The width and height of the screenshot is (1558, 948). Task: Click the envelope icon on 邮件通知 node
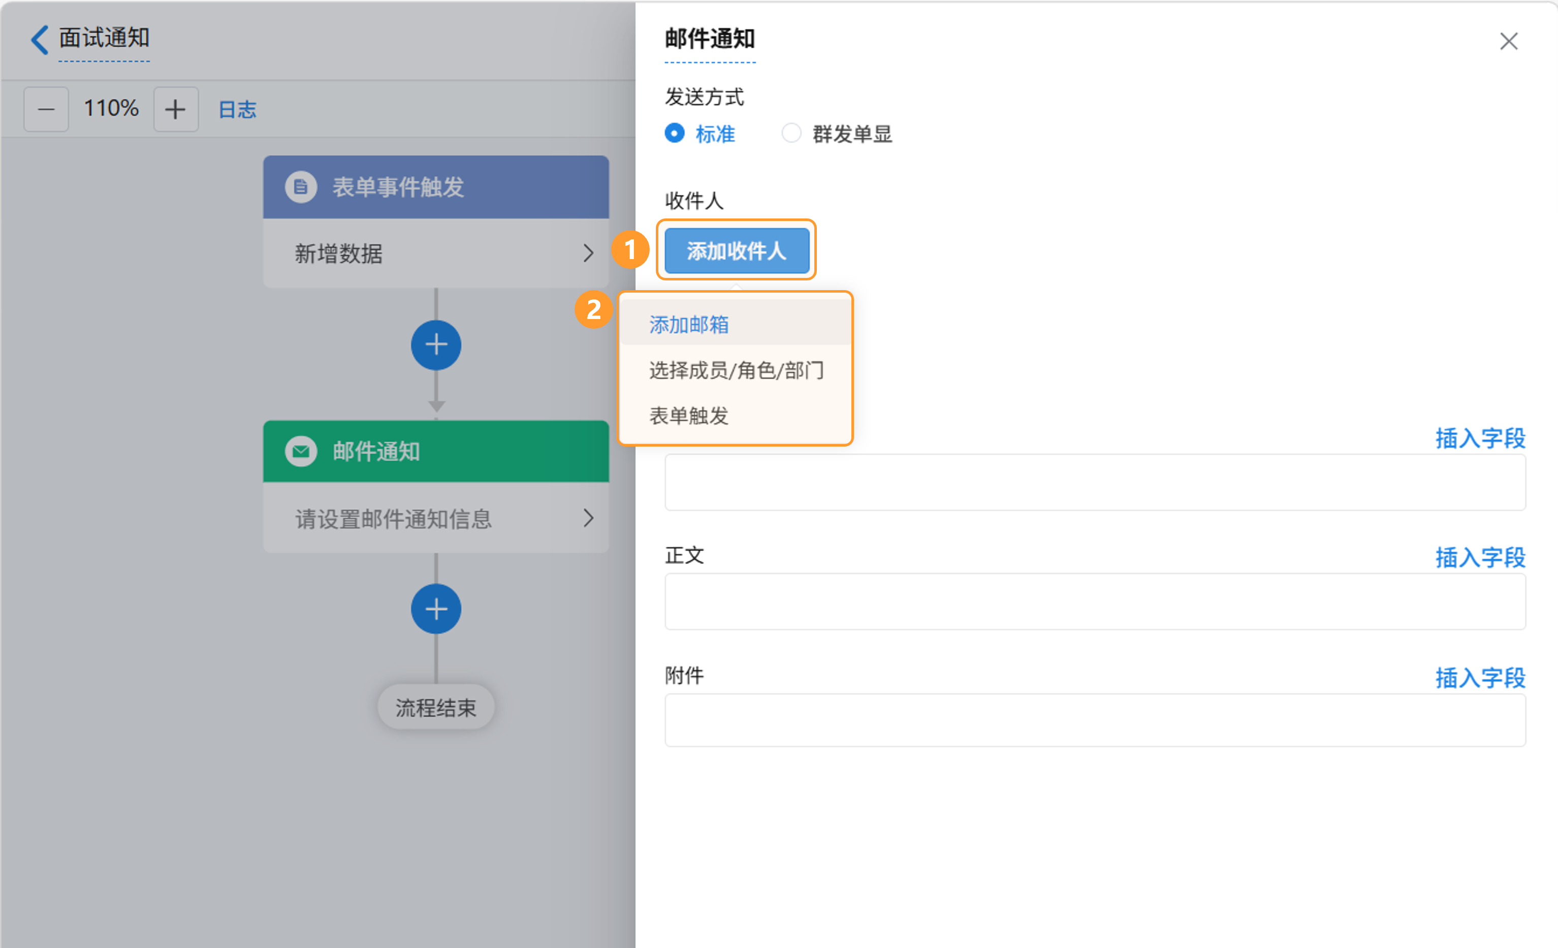coord(301,452)
